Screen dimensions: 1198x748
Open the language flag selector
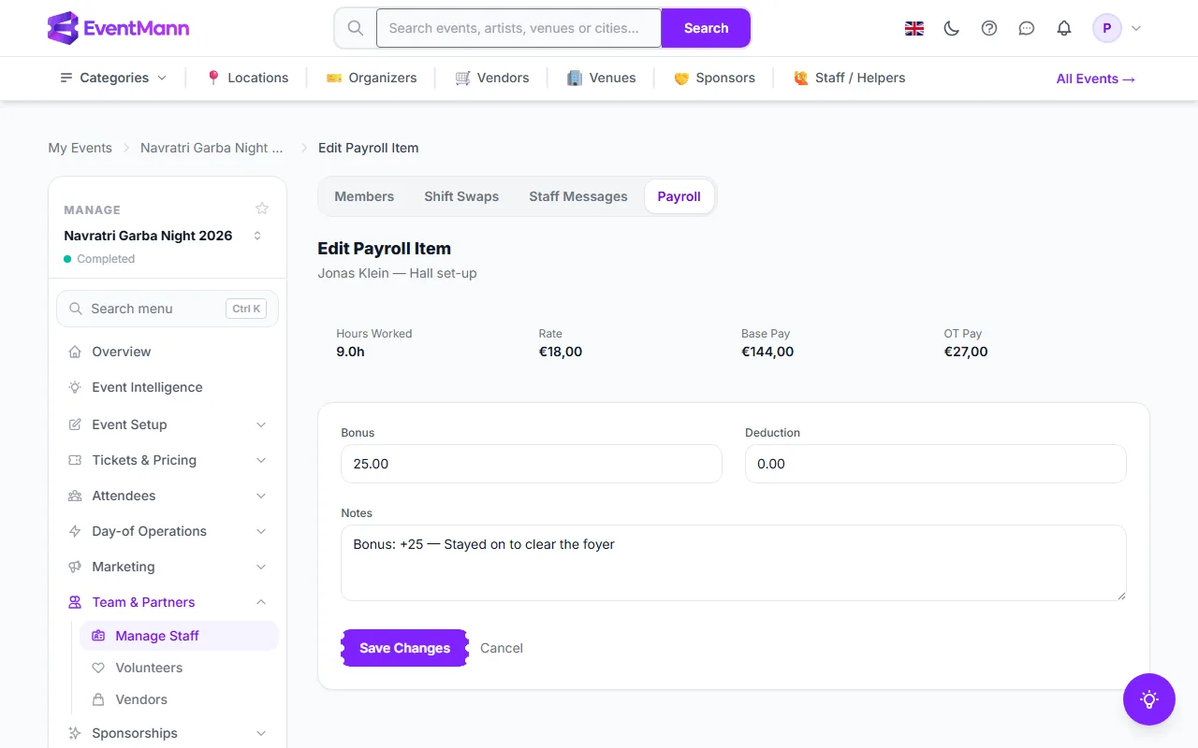(914, 28)
